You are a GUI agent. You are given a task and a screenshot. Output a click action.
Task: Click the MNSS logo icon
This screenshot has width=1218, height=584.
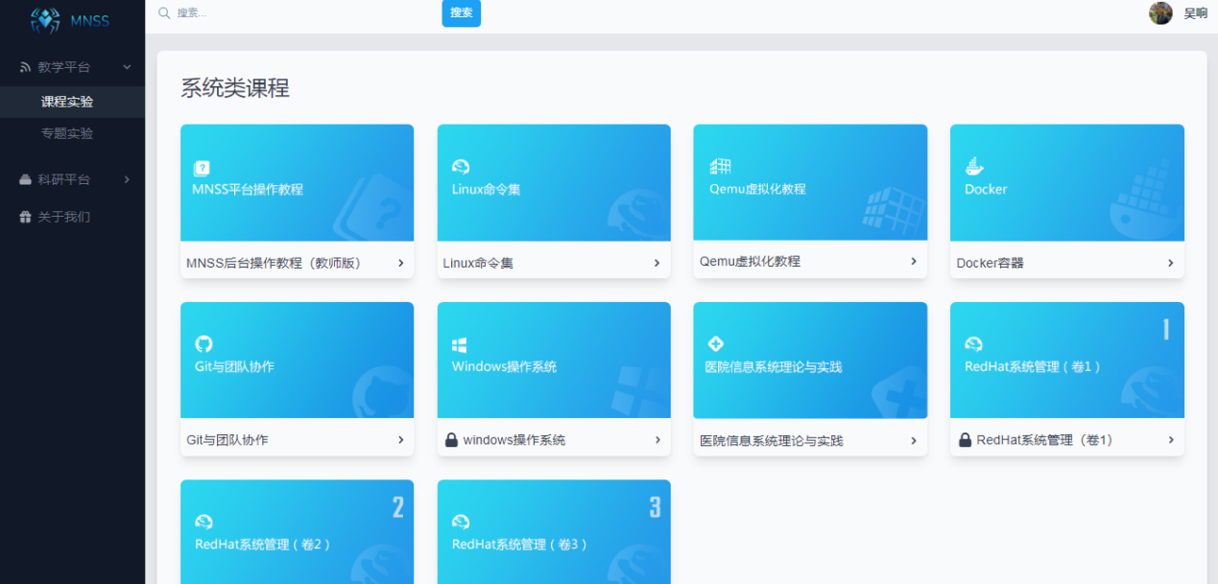[45, 20]
